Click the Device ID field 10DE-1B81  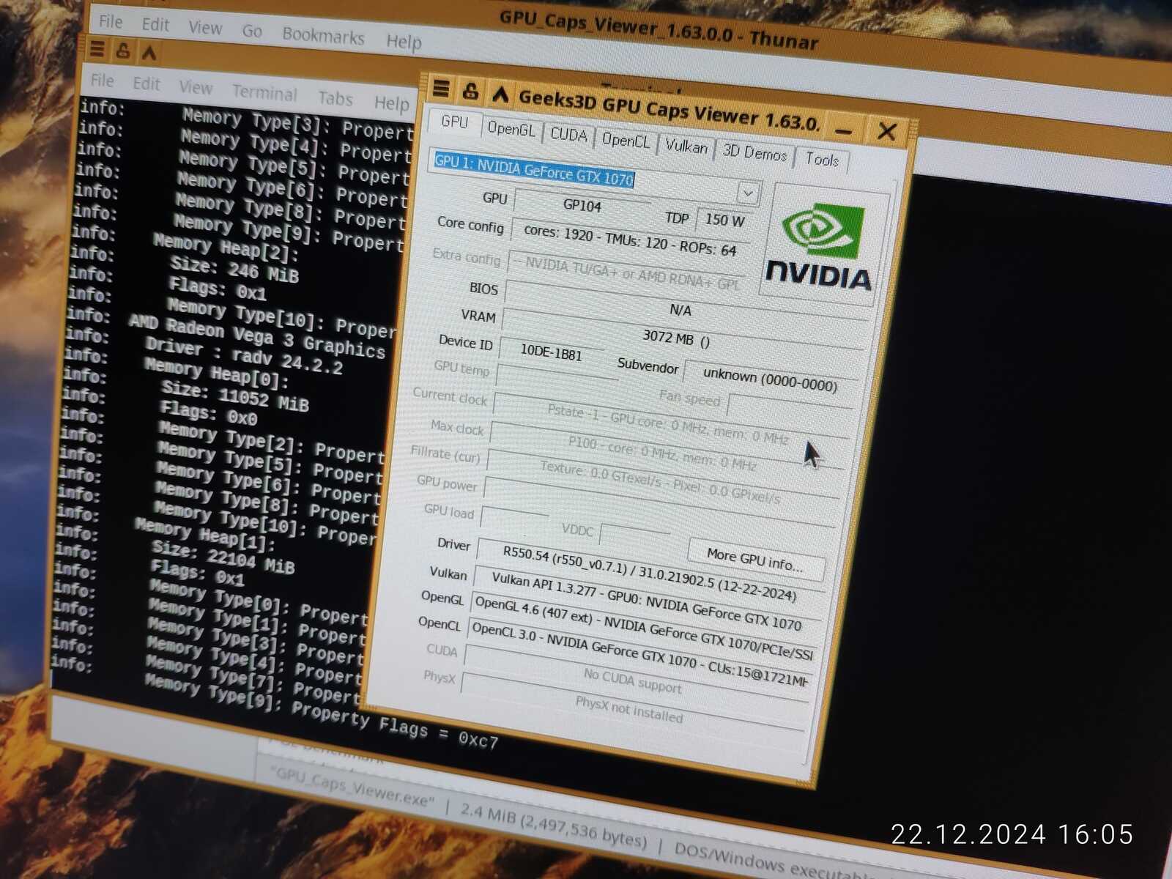click(x=551, y=353)
